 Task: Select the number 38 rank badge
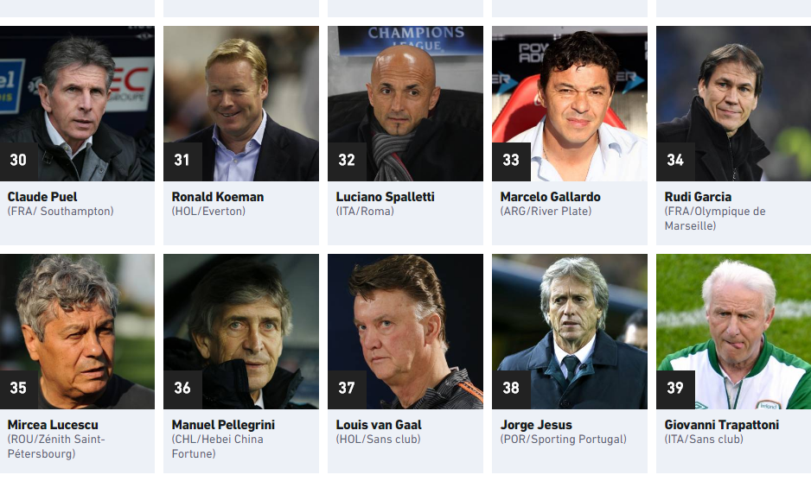tap(511, 389)
